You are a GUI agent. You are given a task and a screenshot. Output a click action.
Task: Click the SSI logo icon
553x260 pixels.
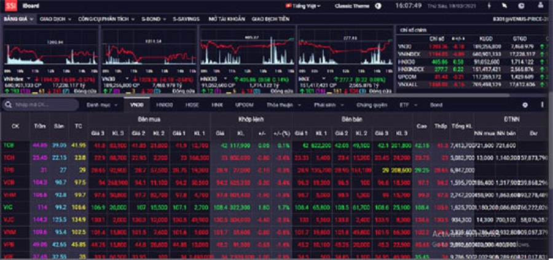tap(10, 6)
